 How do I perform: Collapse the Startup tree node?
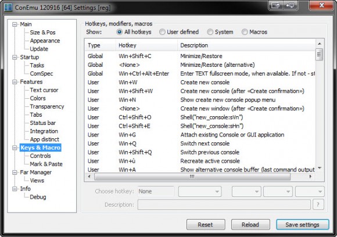[15, 57]
